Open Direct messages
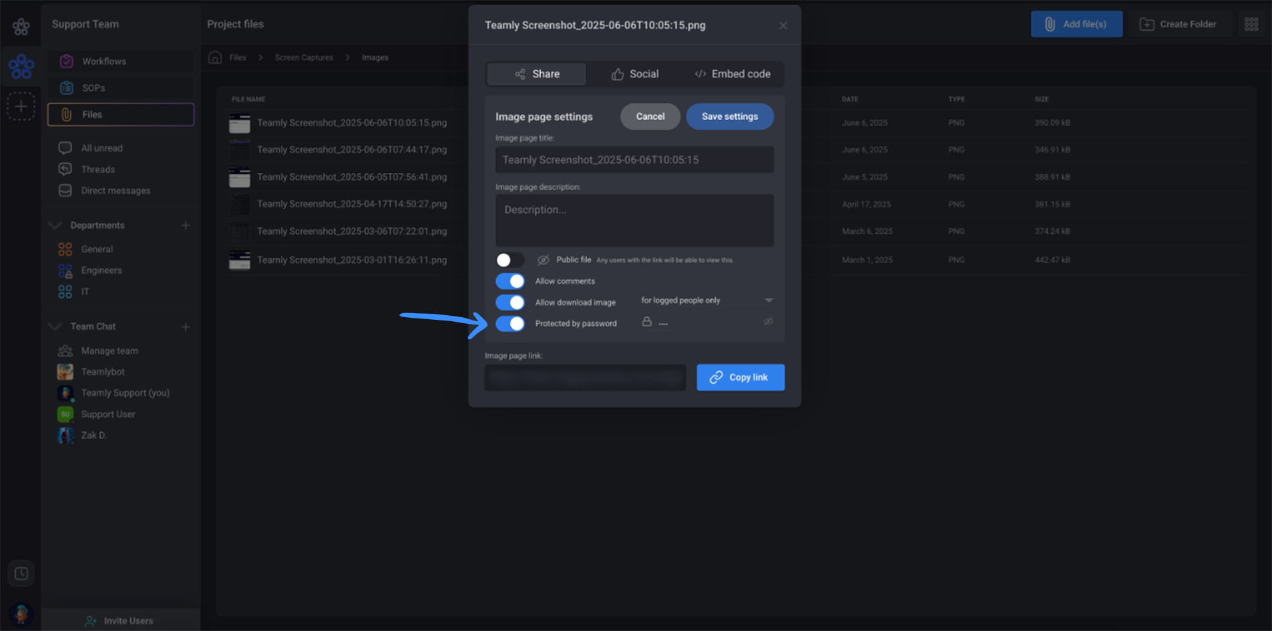 point(115,191)
